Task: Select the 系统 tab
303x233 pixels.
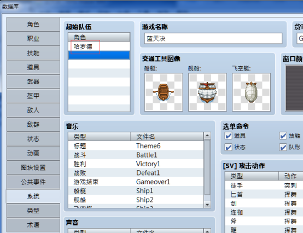Action: click(33, 196)
